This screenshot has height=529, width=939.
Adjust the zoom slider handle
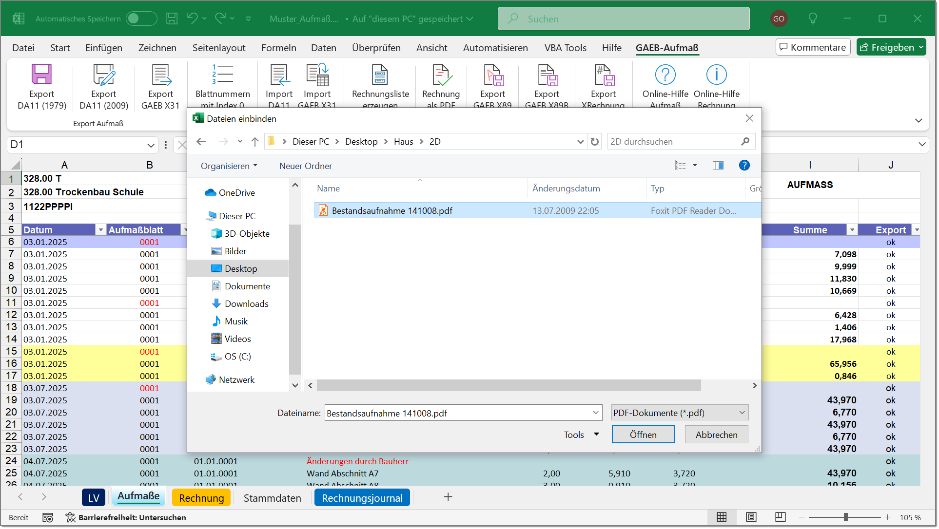[846, 517]
